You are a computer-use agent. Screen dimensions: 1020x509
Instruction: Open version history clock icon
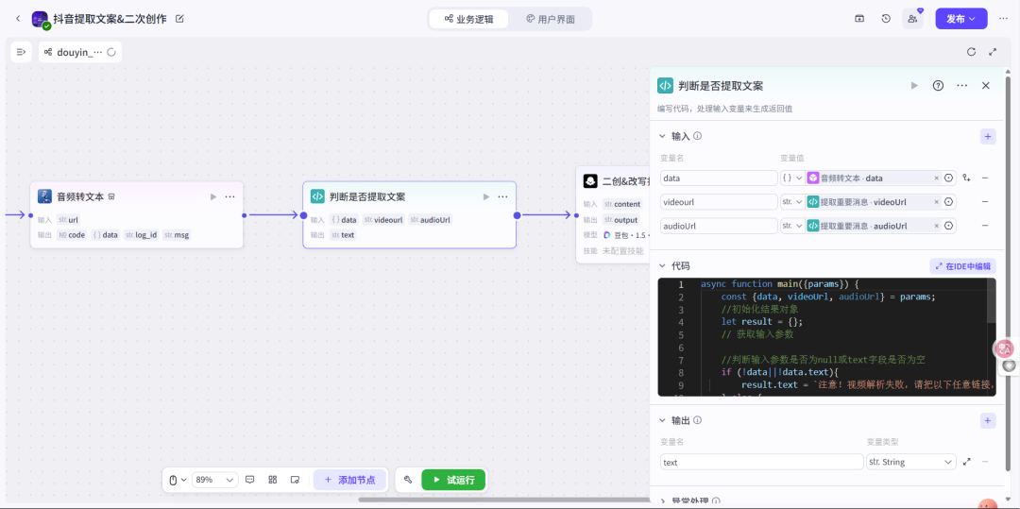(886, 19)
